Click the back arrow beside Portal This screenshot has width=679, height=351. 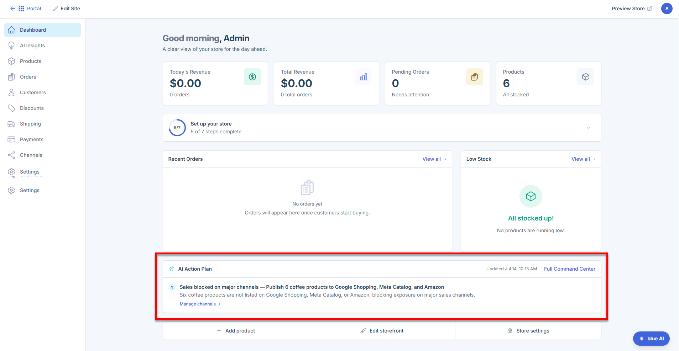click(x=13, y=9)
